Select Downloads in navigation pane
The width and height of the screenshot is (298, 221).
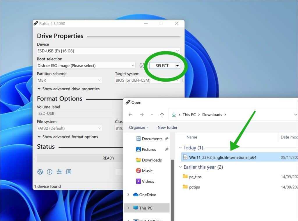152,160
